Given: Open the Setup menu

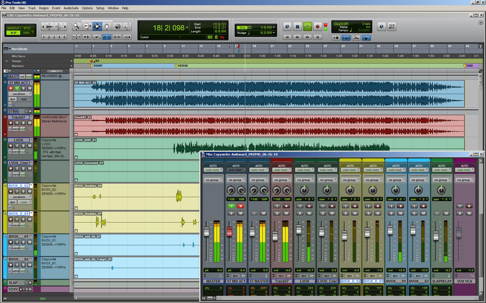Looking at the screenshot, I should click(x=100, y=8).
